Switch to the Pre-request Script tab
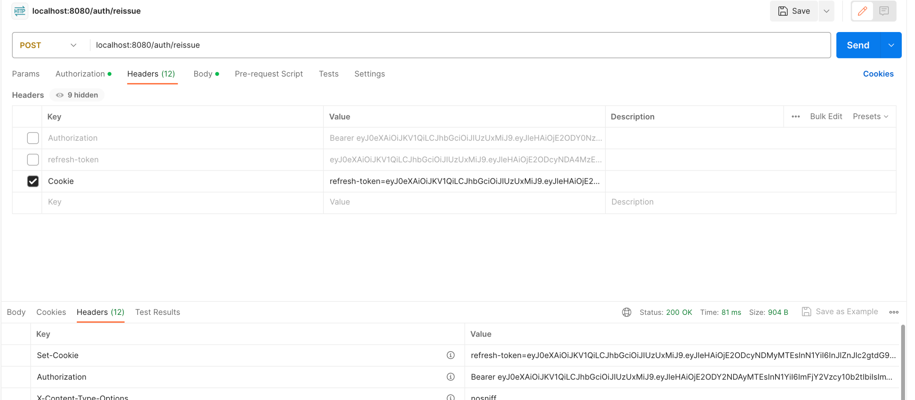 268,74
